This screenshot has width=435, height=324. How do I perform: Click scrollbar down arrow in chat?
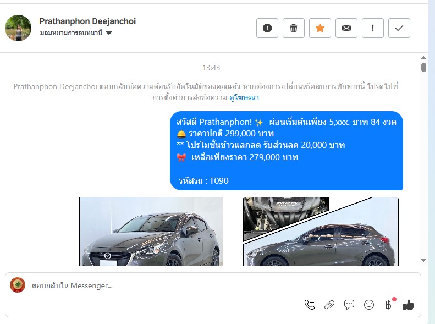[423, 260]
